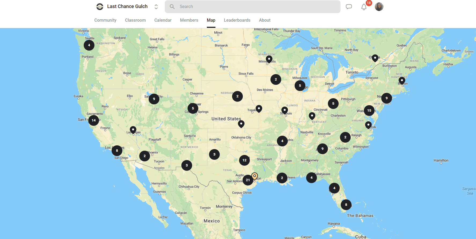Click the Last Chance Gulch community logo

[100, 7]
